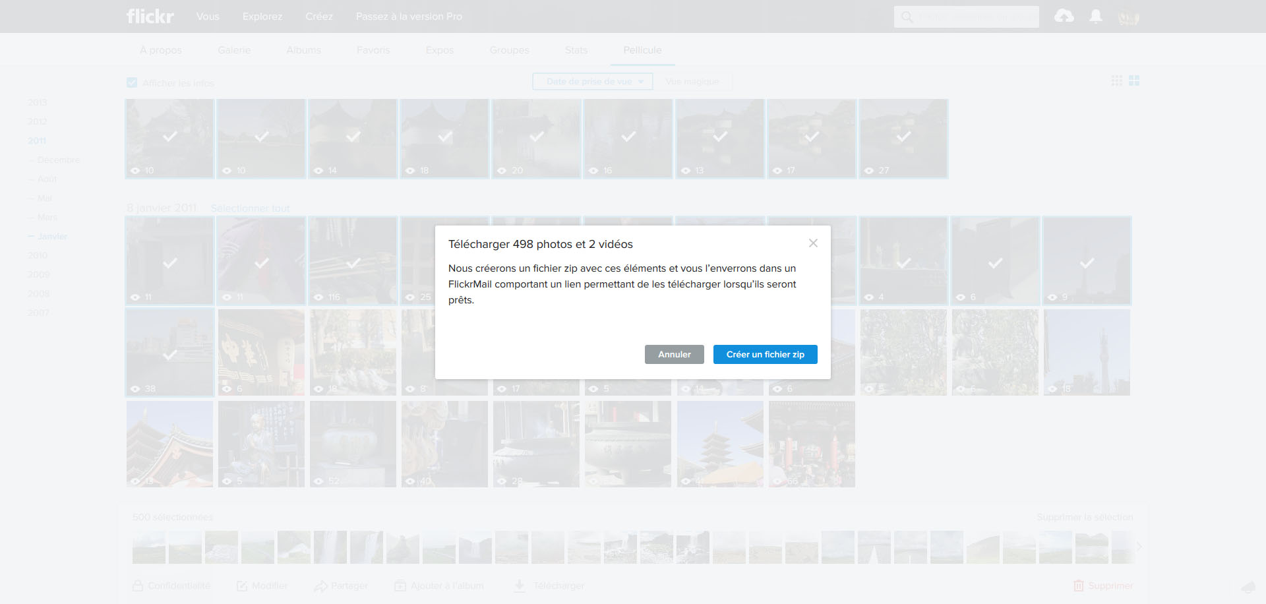This screenshot has width=1266, height=604.
Task: Expand year 2007 in timeline
Action: tap(38, 313)
